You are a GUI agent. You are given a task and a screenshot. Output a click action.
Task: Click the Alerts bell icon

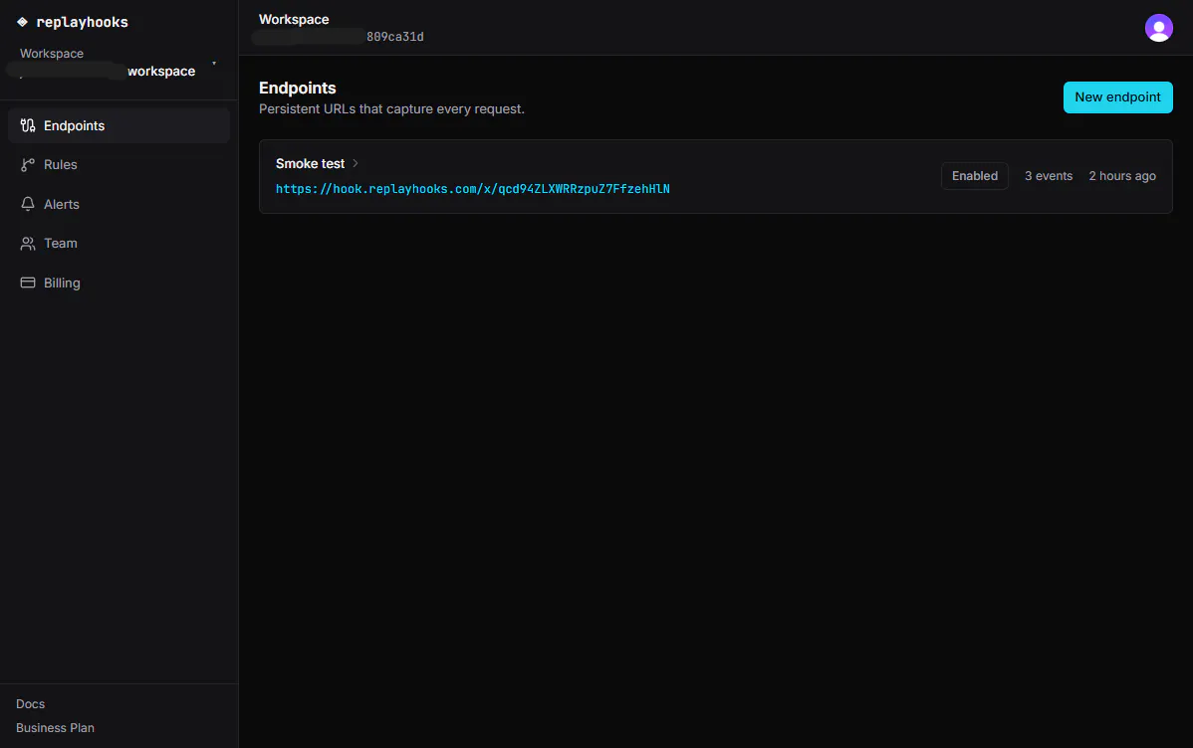[x=28, y=204]
